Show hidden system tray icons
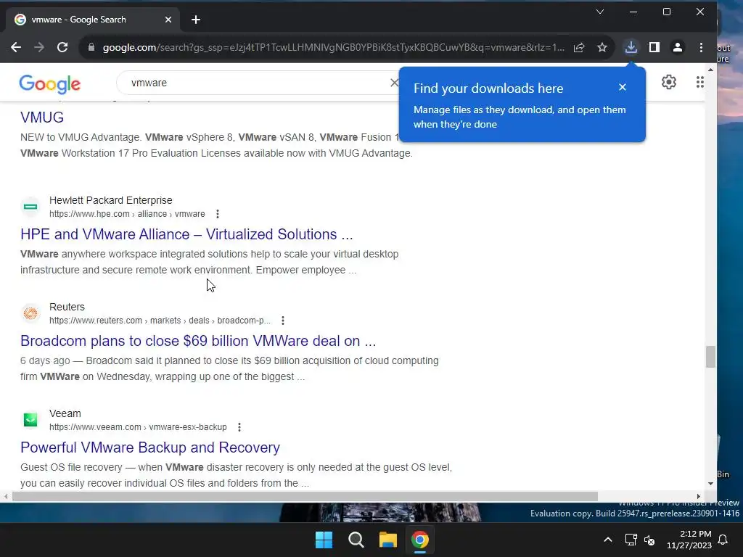 click(x=608, y=540)
